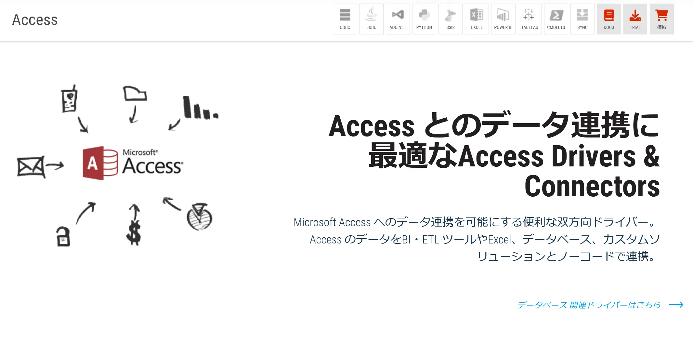This screenshot has width=693, height=340.
Task: Choose the Python connector icon
Action: (424, 19)
